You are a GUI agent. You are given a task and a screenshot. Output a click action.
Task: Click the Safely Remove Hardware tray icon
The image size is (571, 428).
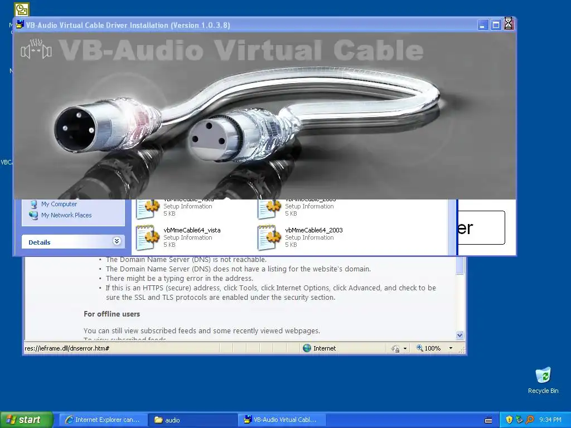(519, 420)
